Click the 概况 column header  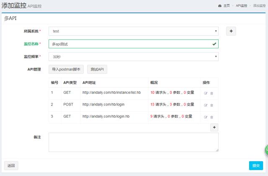(154, 83)
